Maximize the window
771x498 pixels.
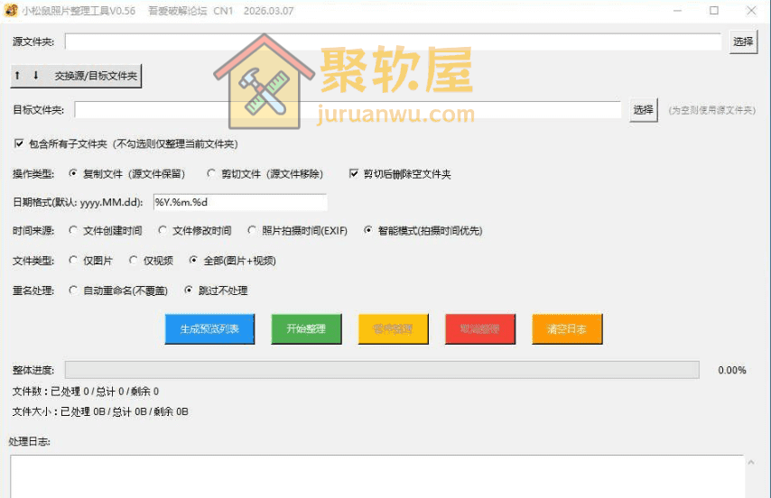tap(714, 10)
